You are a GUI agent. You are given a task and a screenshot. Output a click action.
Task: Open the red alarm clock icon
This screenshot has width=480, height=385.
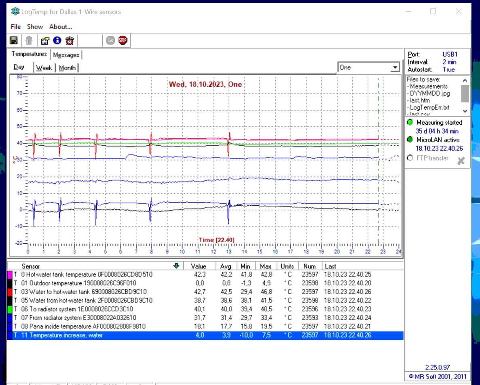coord(70,40)
